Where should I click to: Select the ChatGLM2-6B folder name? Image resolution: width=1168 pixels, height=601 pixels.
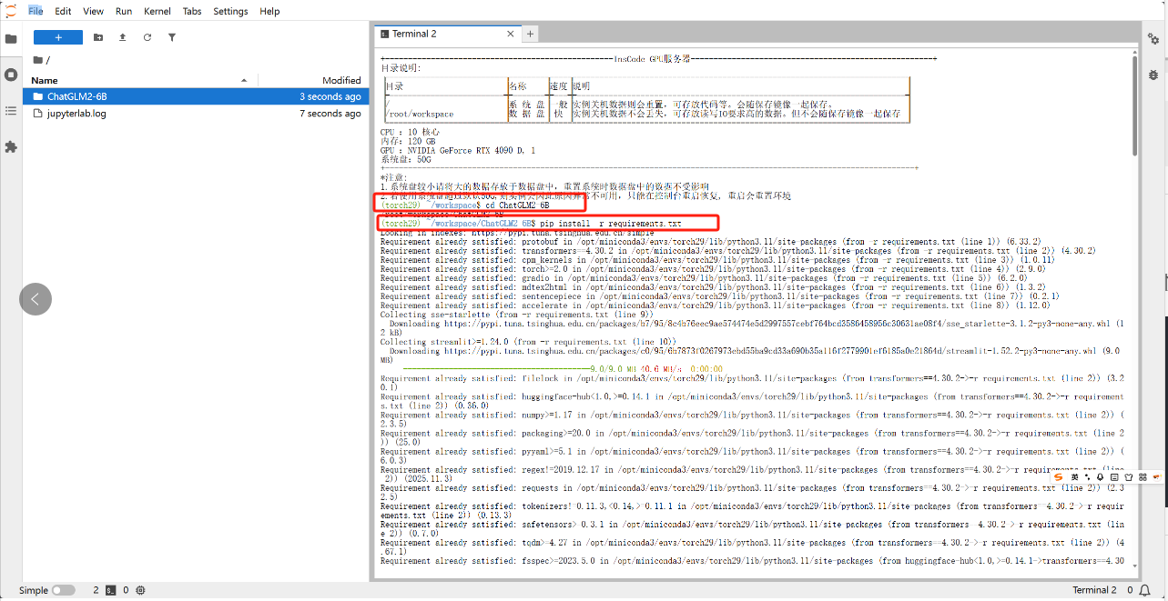77,96
